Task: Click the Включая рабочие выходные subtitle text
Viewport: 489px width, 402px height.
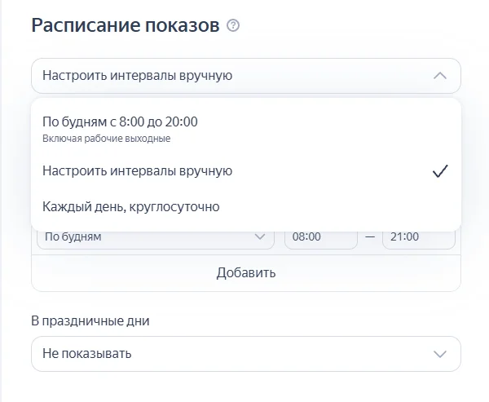Action: [106, 139]
